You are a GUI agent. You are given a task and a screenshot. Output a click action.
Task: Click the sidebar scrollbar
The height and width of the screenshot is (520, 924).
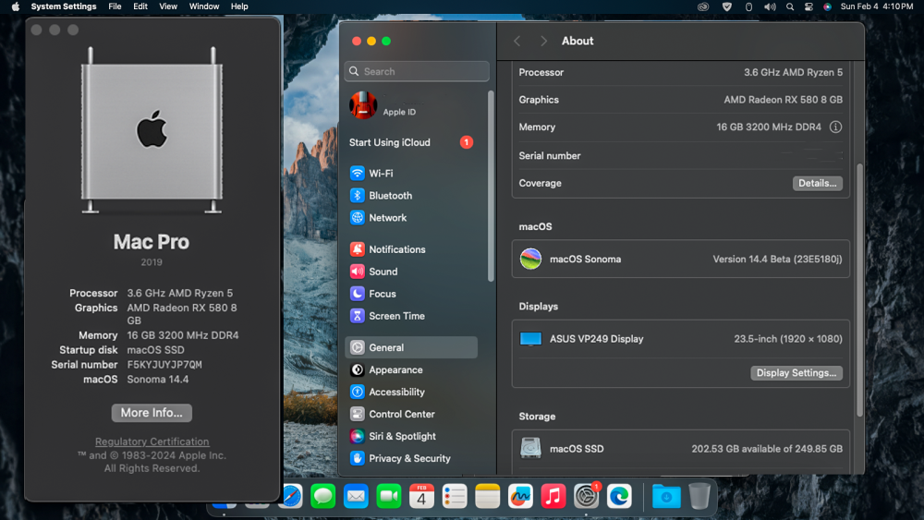tap(491, 186)
